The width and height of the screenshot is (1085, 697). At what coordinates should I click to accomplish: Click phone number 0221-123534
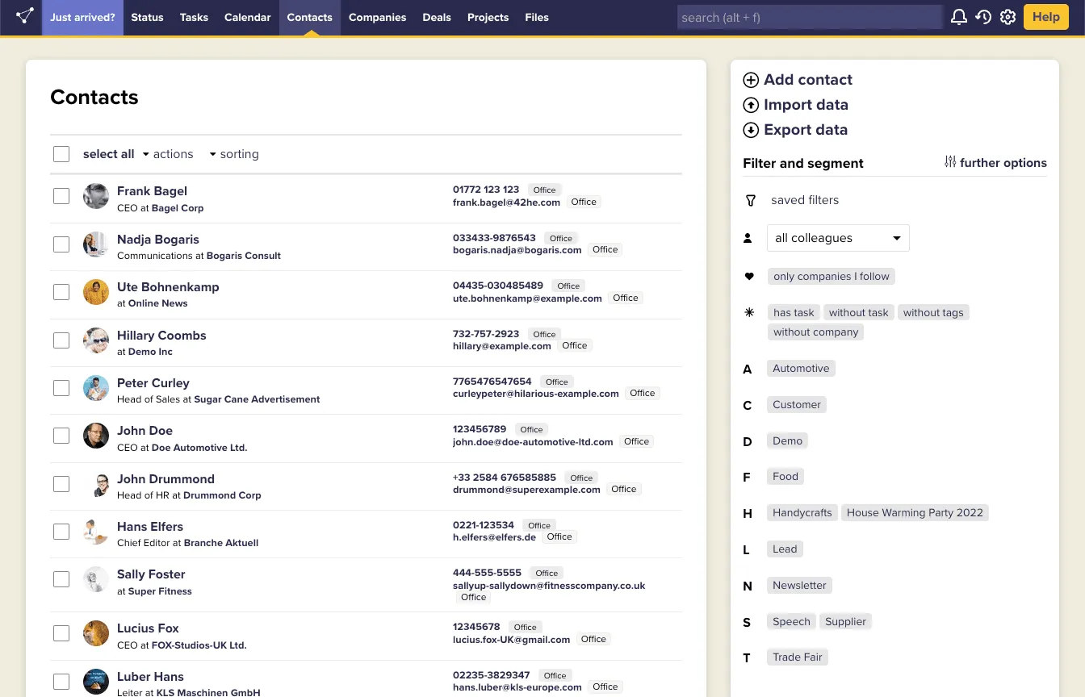[x=484, y=525]
